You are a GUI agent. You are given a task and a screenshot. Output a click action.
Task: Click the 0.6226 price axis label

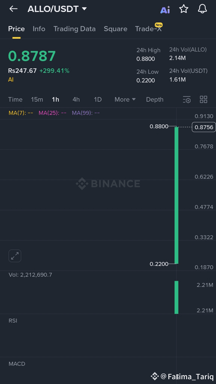pyautogui.click(x=204, y=177)
